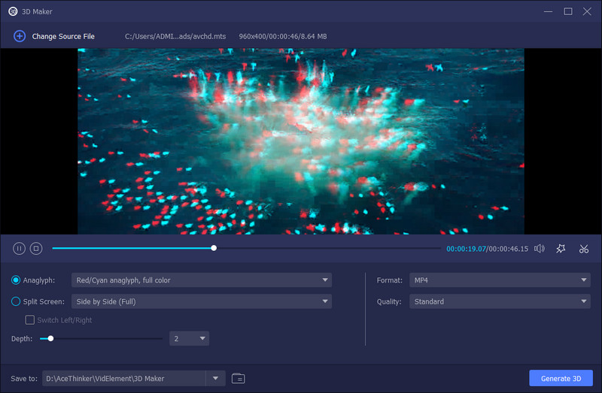
Task: Mute the volume speaker icon
Action: [x=539, y=249]
